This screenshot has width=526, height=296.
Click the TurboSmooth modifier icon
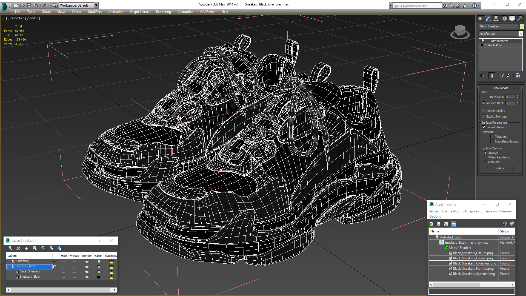pyautogui.click(x=483, y=41)
